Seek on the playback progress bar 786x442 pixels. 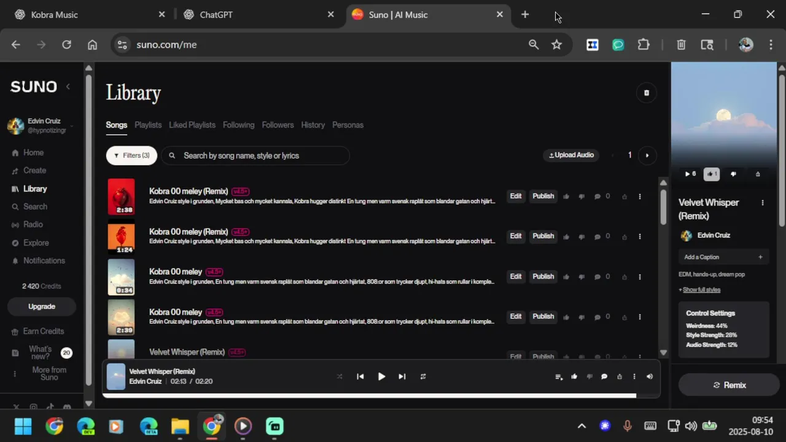[381, 396]
